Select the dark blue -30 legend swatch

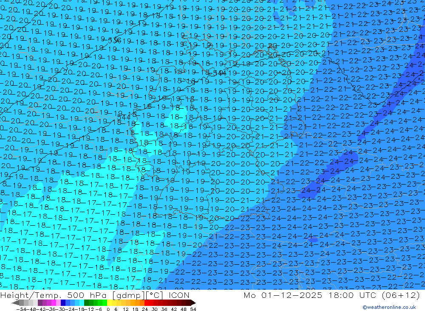click(63, 303)
